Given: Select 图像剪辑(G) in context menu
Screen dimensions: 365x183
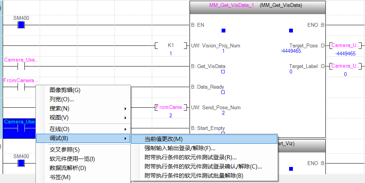Looking at the screenshot, I should pyautogui.click(x=83, y=91).
